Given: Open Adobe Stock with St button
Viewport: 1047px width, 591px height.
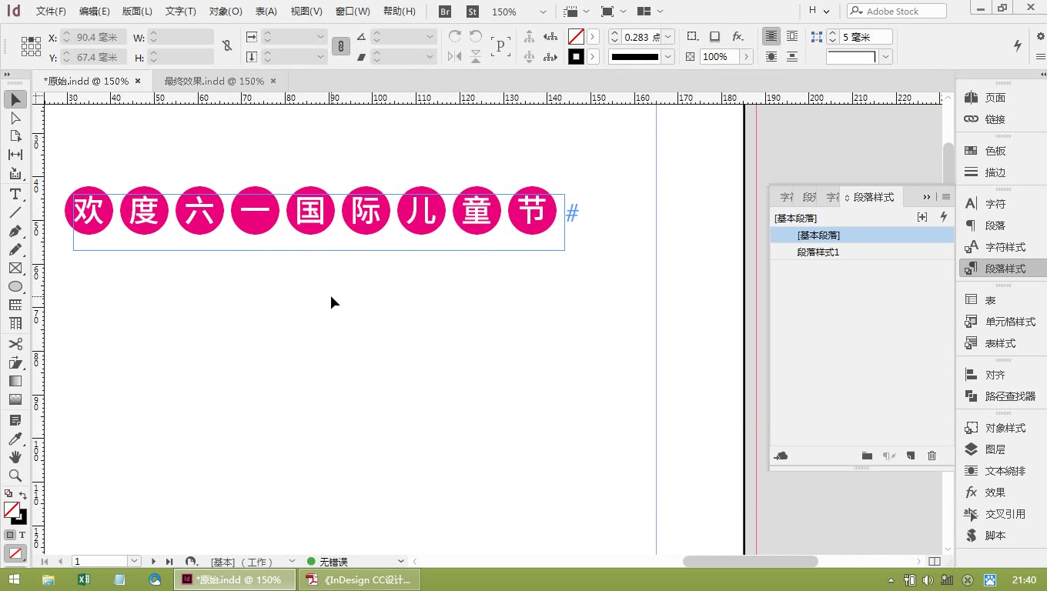Looking at the screenshot, I should [473, 12].
